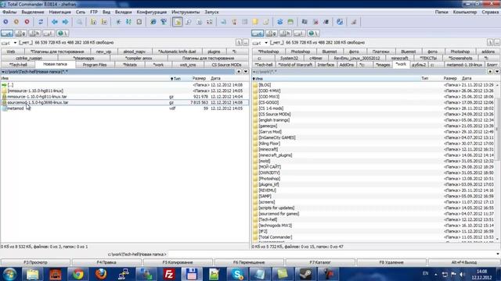Click the Alt+F4 Выход button
This screenshot has height=281, width=501.
[463, 262]
